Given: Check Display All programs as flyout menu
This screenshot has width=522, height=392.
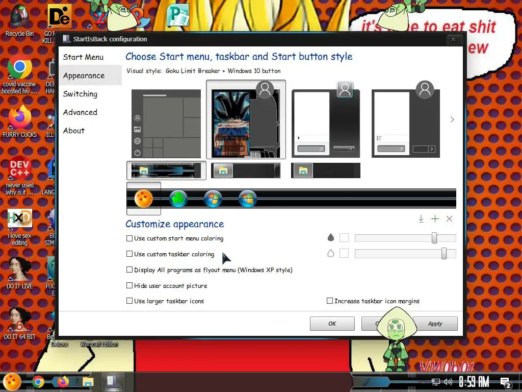Looking at the screenshot, I should point(129,269).
